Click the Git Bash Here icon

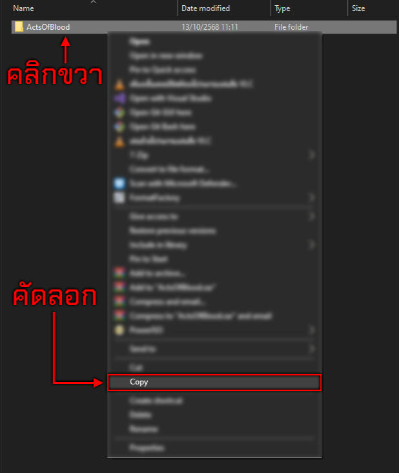[119, 127]
